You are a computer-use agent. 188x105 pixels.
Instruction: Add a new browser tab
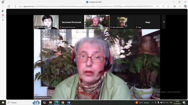click(x=3, y=20)
